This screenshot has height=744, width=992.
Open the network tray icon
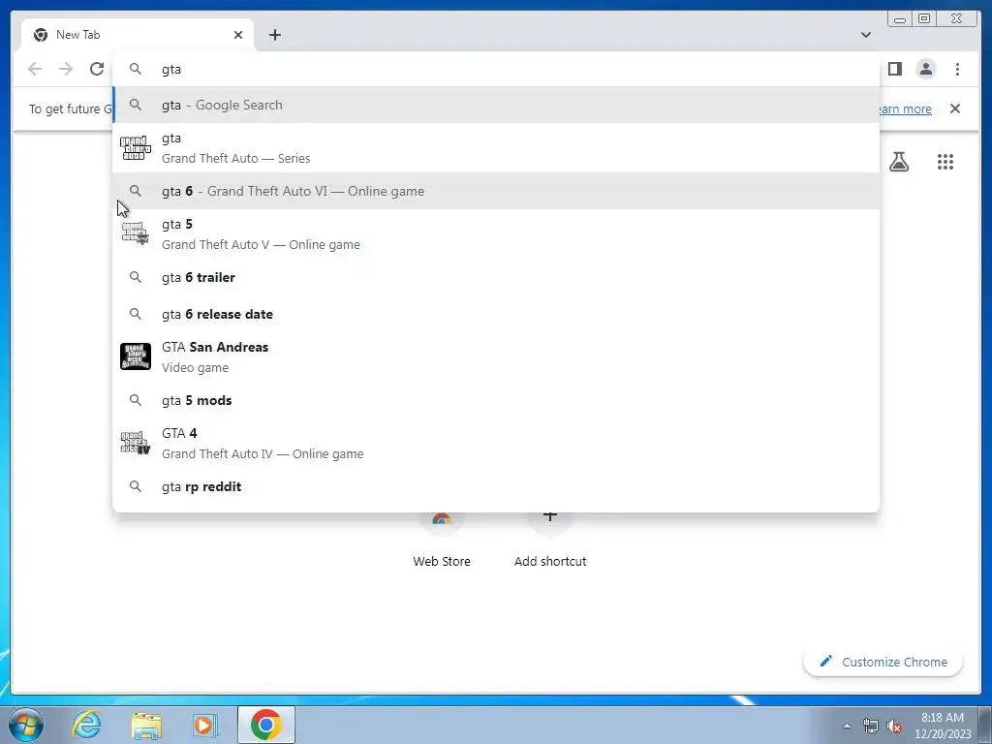[871, 726]
